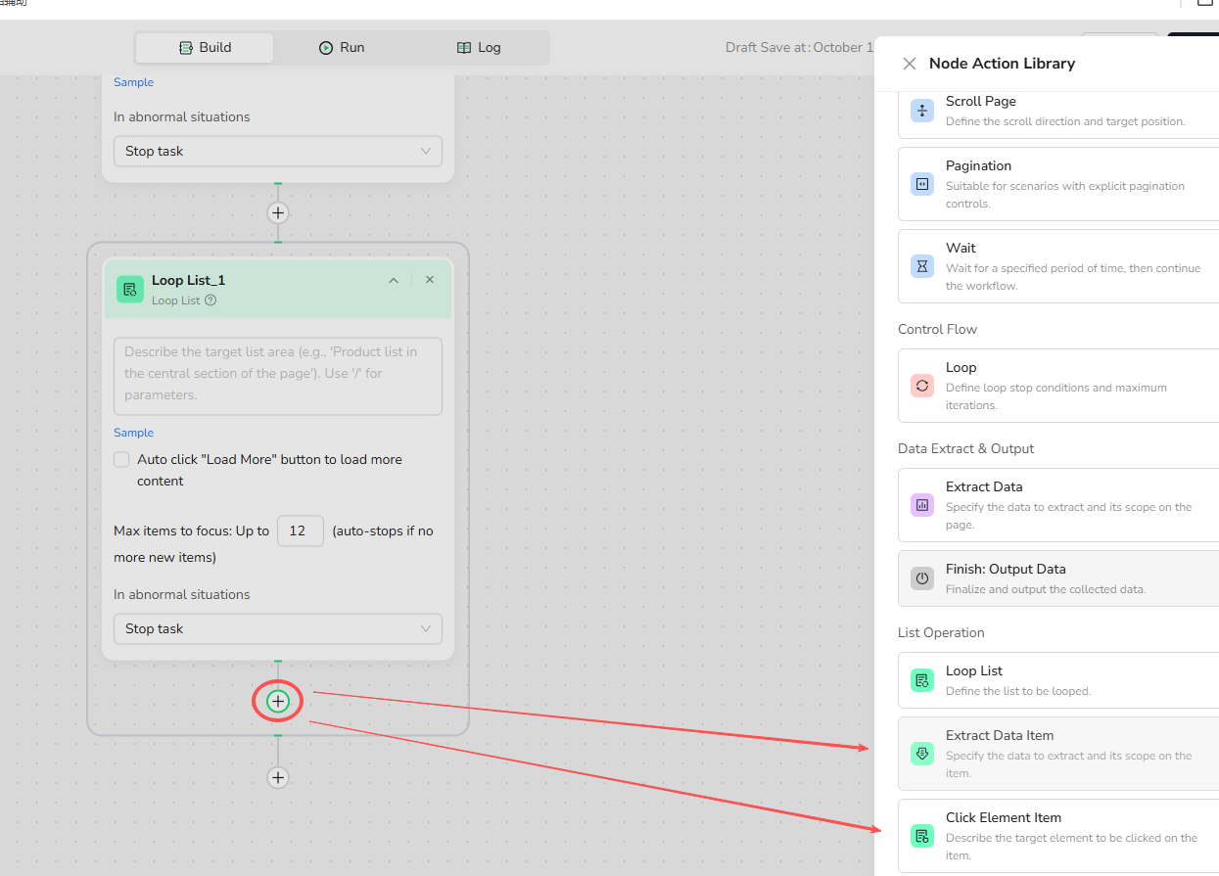
Task: Select the Pagination node icon
Action: (921, 184)
